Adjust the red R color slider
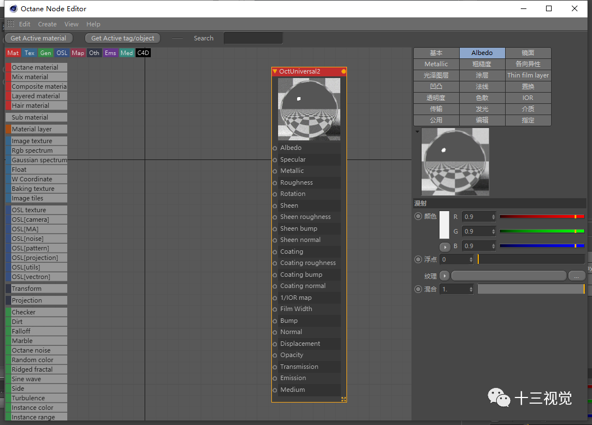The height and width of the screenshot is (425, 592). point(542,217)
